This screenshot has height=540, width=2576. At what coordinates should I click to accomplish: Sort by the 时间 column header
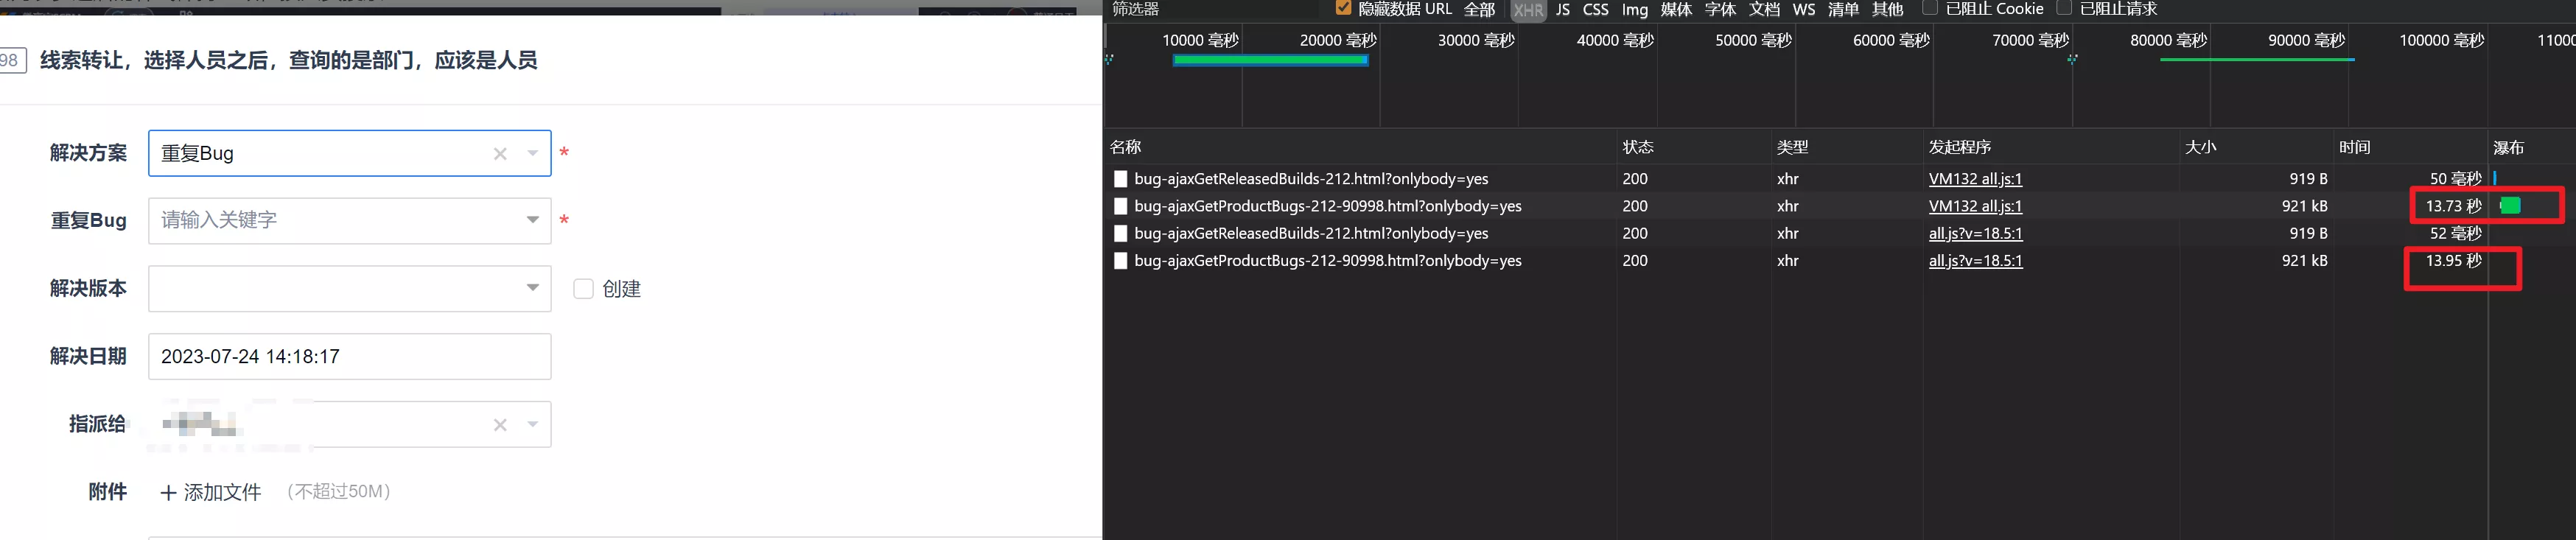2410,147
